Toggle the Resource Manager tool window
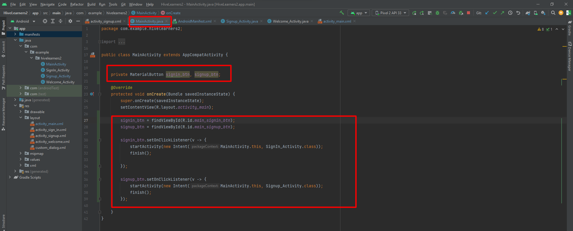Viewport: 573px width, 231px height. (4, 115)
